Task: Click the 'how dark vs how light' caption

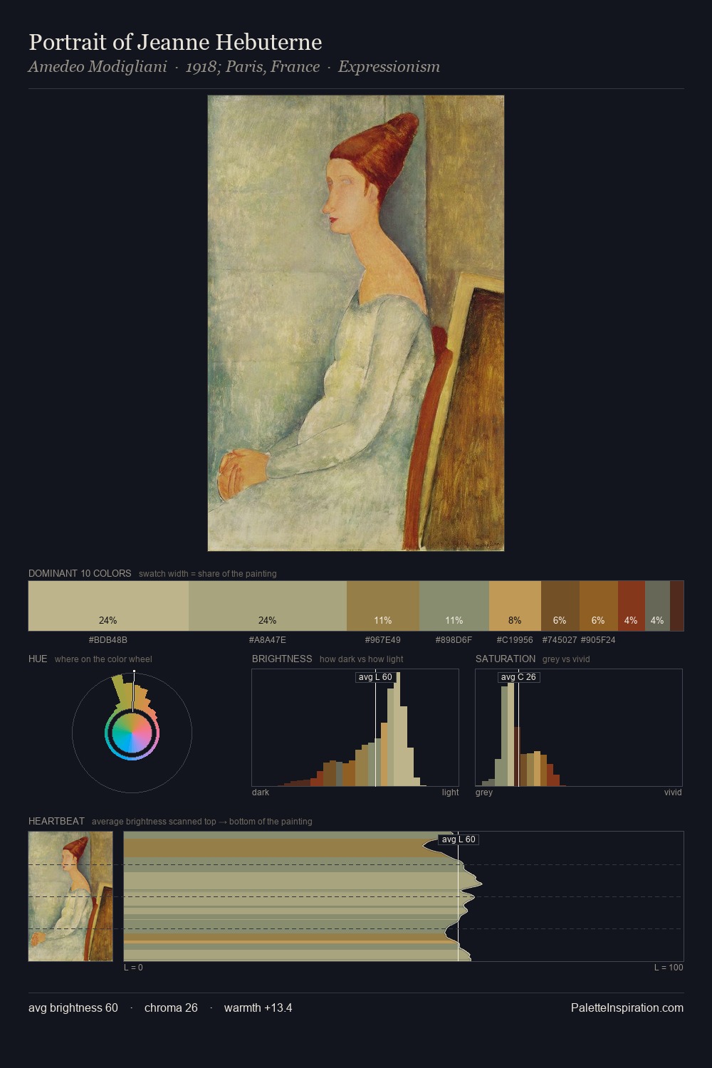Action: pos(362,659)
